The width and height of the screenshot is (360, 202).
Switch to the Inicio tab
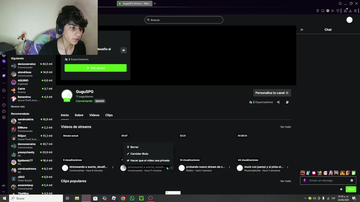(x=65, y=115)
